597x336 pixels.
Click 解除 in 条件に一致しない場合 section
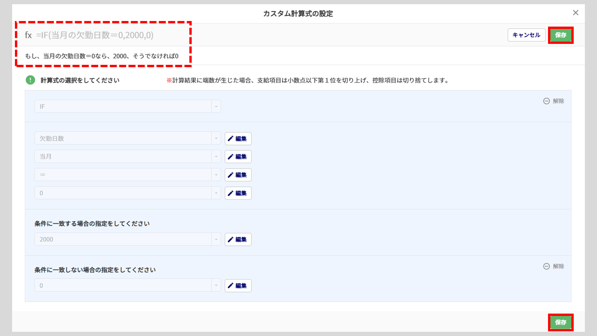tap(554, 266)
